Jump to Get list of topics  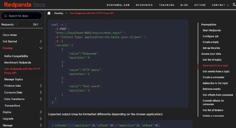pos(212,60)
